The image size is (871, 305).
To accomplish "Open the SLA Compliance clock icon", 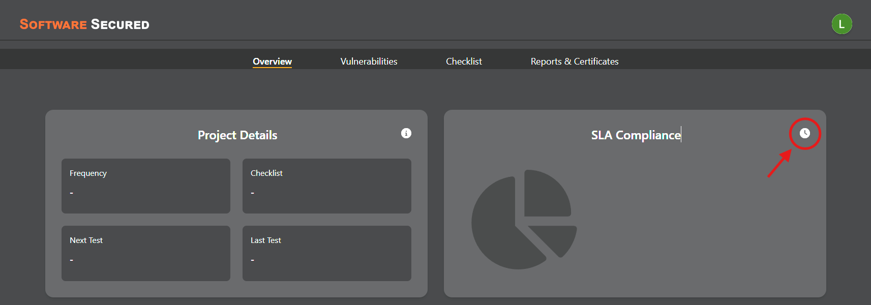I will [804, 133].
